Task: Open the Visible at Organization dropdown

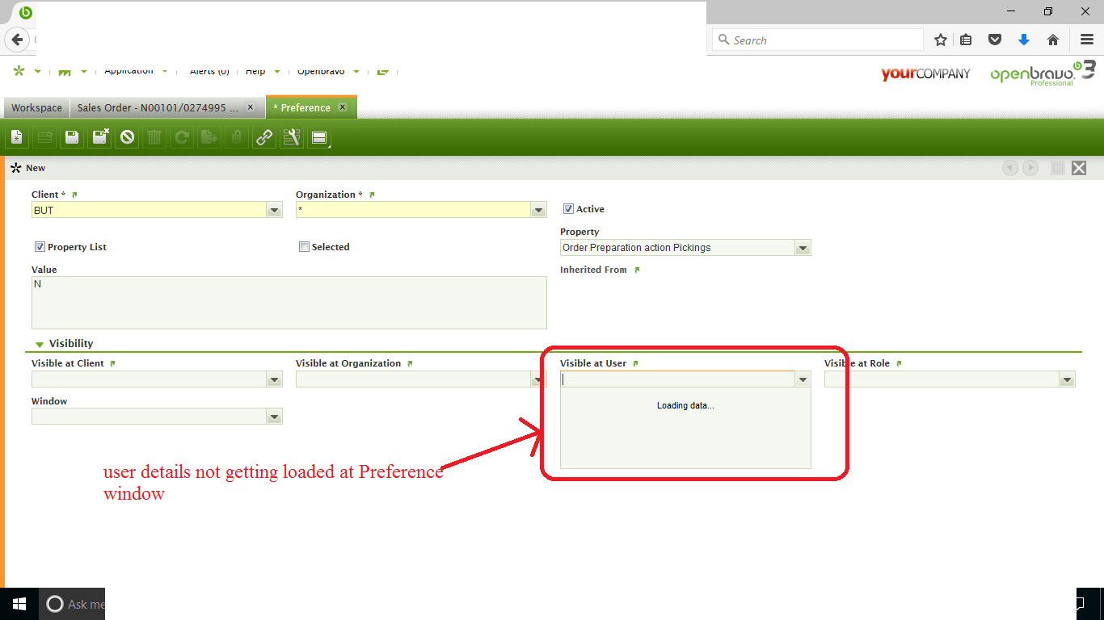Action: click(539, 379)
